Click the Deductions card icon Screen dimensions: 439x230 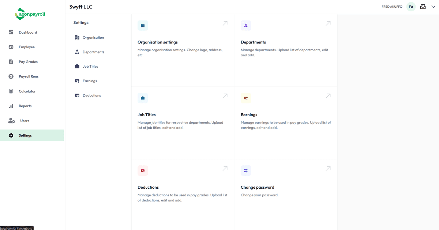pyautogui.click(x=143, y=171)
